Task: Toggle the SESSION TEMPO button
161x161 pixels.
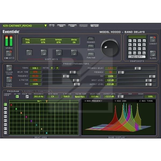Action: point(9,68)
